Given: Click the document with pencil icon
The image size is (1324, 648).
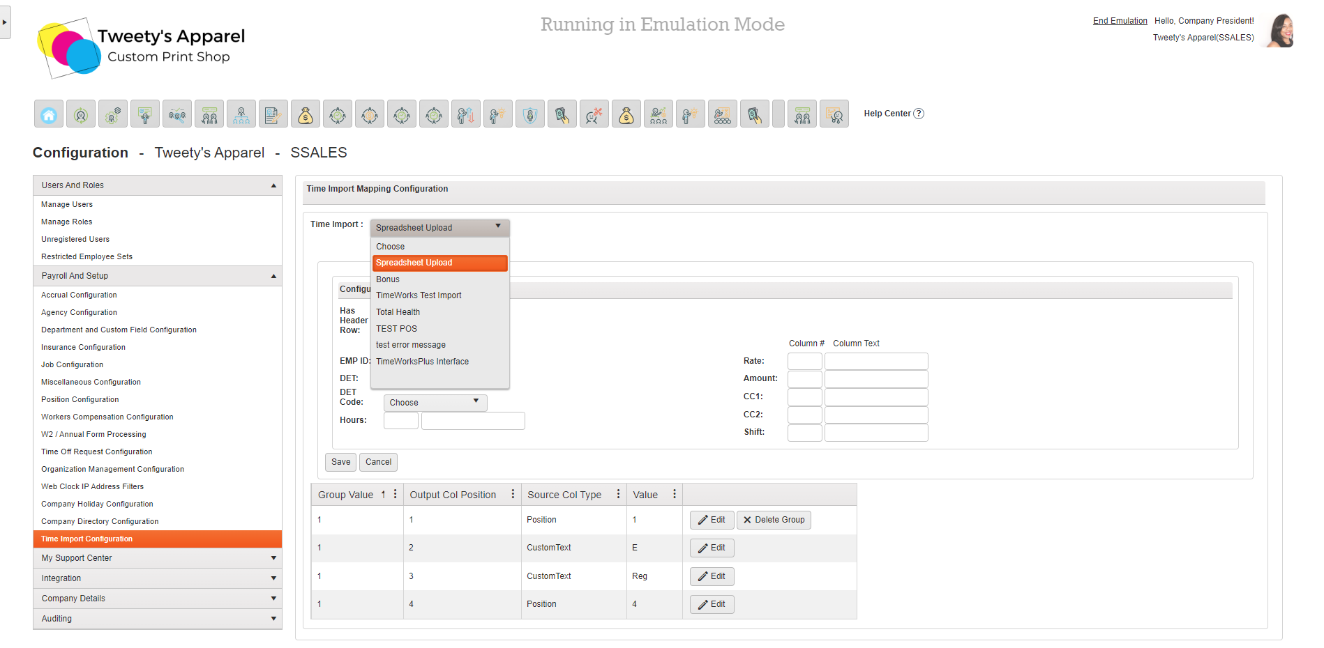Looking at the screenshot, I should (273, 114).
